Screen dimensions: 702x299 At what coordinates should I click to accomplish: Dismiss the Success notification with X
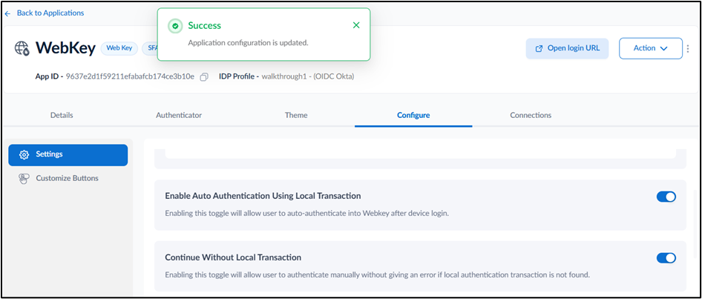tap(356, 25)
